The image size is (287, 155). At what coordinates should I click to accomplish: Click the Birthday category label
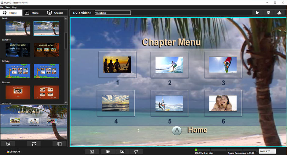point(6,61)
